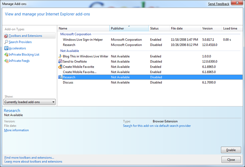The image size is (245, 167).
Task: Select the Windows Live Sign-in Helper row
Action: tap(150, 40)
